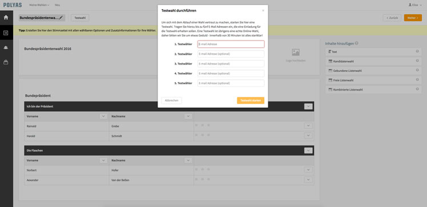Open the Vorname column dropdown in first list
Screen dimensions: 427x207
(x=103, y=116)
